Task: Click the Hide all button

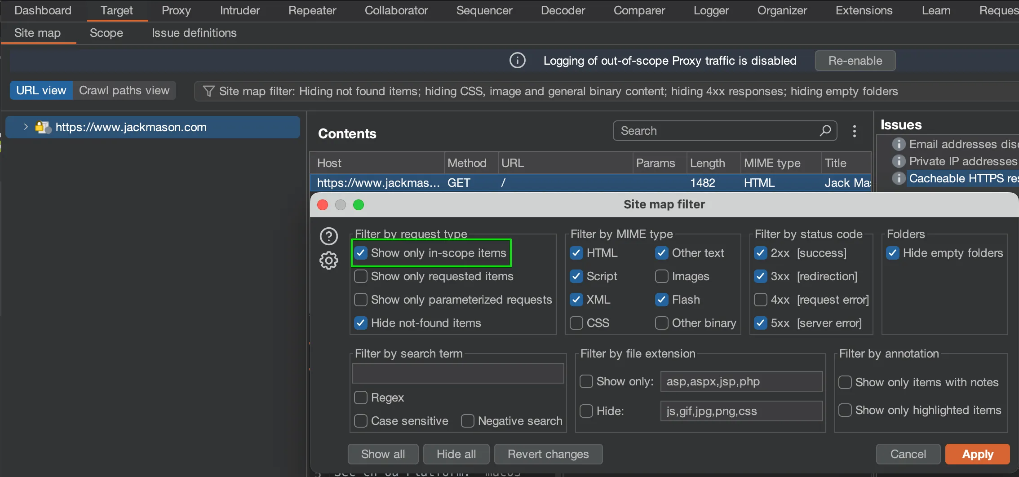Action: (456, 454)
